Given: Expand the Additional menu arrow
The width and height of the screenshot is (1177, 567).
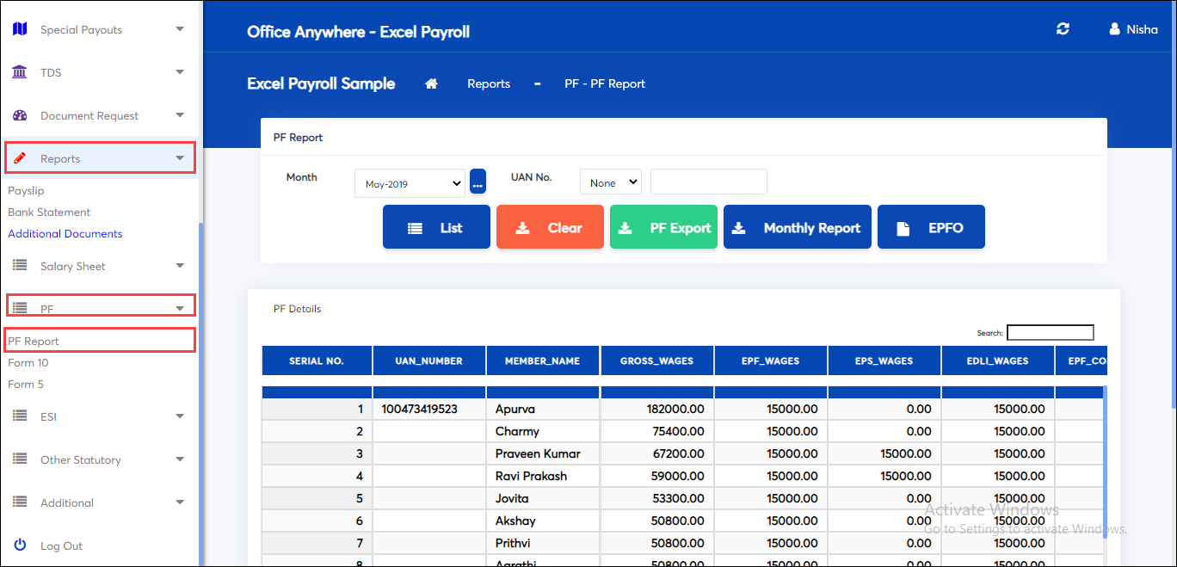Looking at the screenshot, I should (180, 502).
